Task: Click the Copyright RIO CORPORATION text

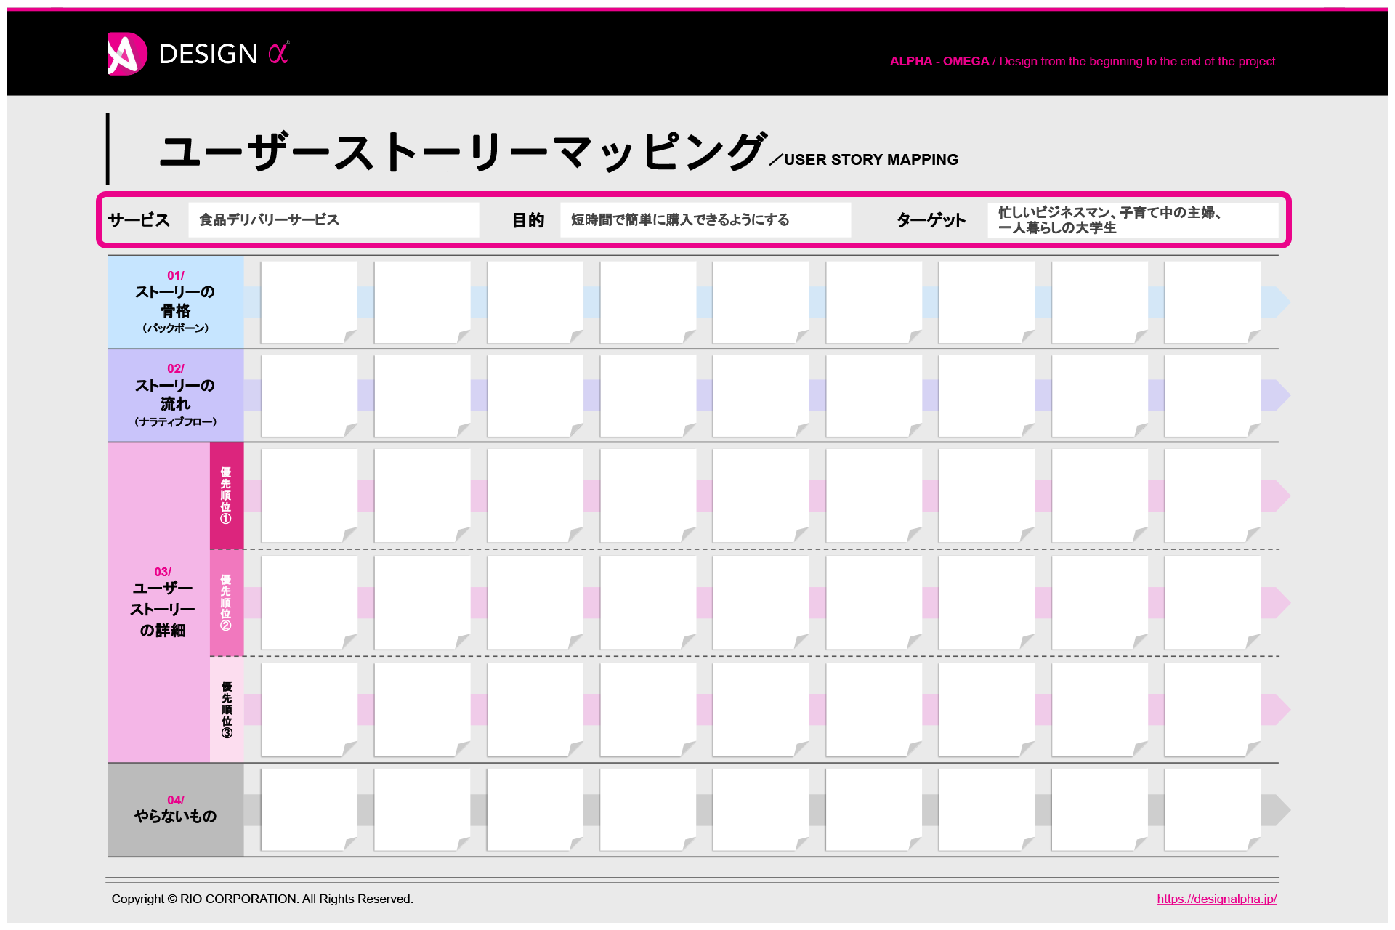Action: click(x=262, y=899)
